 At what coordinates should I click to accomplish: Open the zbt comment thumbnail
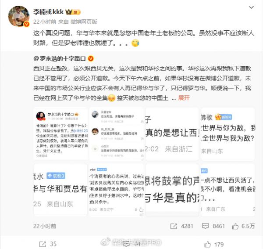coord(117,190)
